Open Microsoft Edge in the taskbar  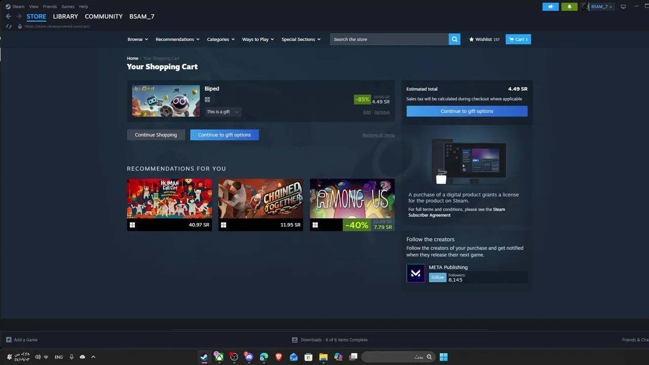[264, 357]
